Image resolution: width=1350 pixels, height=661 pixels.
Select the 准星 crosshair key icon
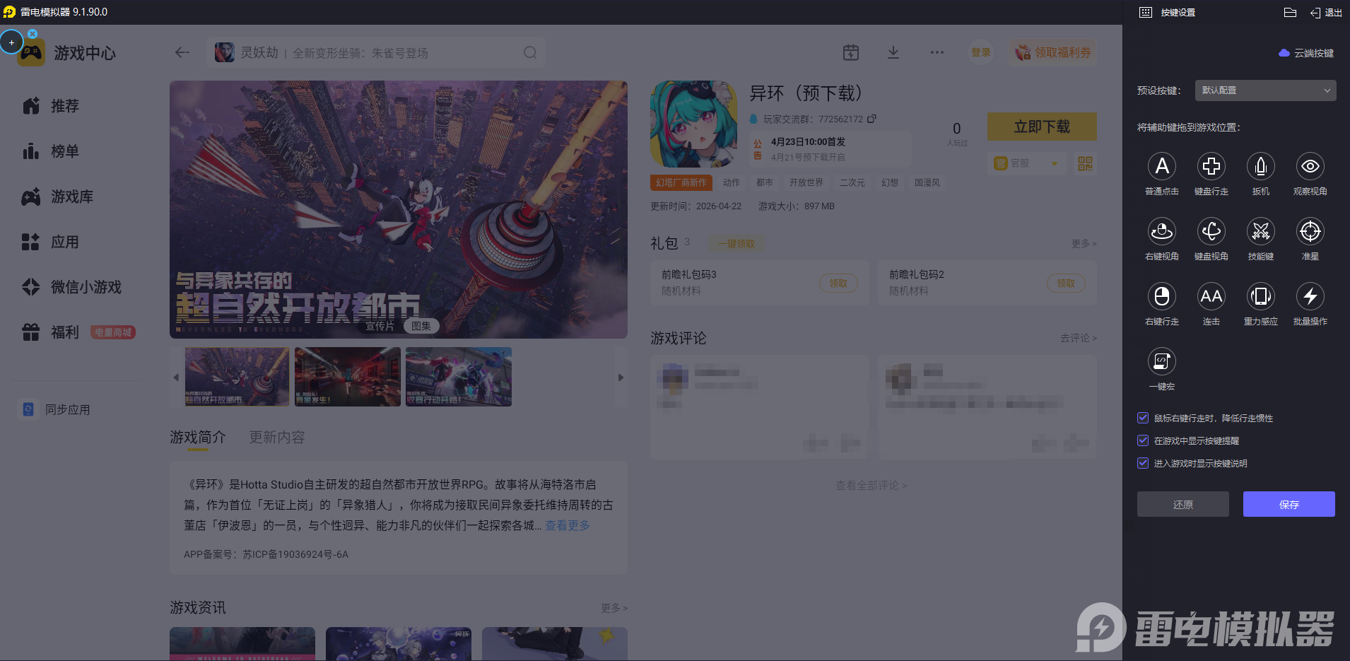pyautogui.click(x=1310, y=231)
